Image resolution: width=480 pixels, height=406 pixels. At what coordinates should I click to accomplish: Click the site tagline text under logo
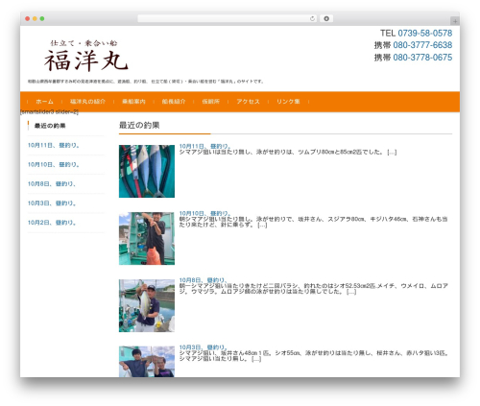click(x=145, y=82)
